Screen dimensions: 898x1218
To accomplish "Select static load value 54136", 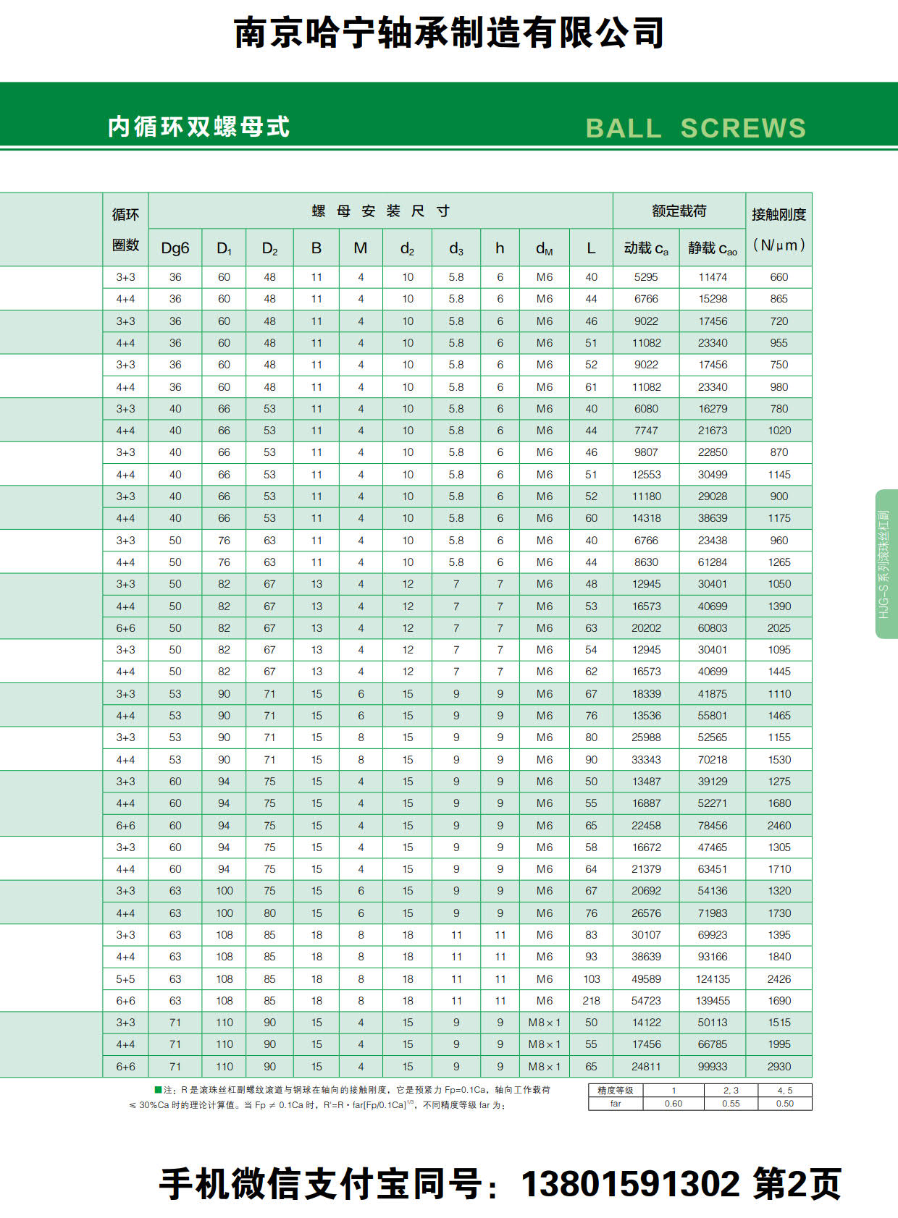I will click(x=713, y=891).
